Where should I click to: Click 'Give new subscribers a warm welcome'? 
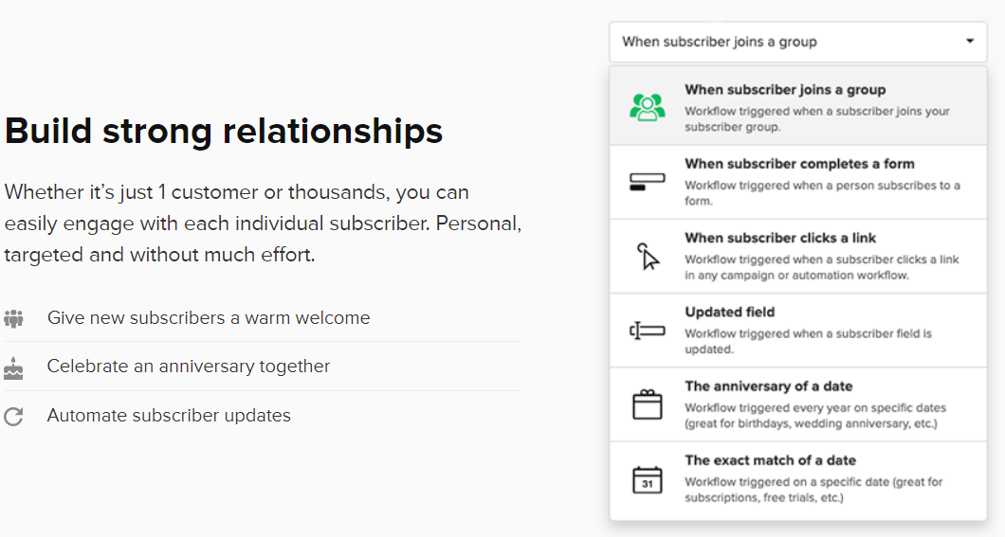[x=209, y=318]
